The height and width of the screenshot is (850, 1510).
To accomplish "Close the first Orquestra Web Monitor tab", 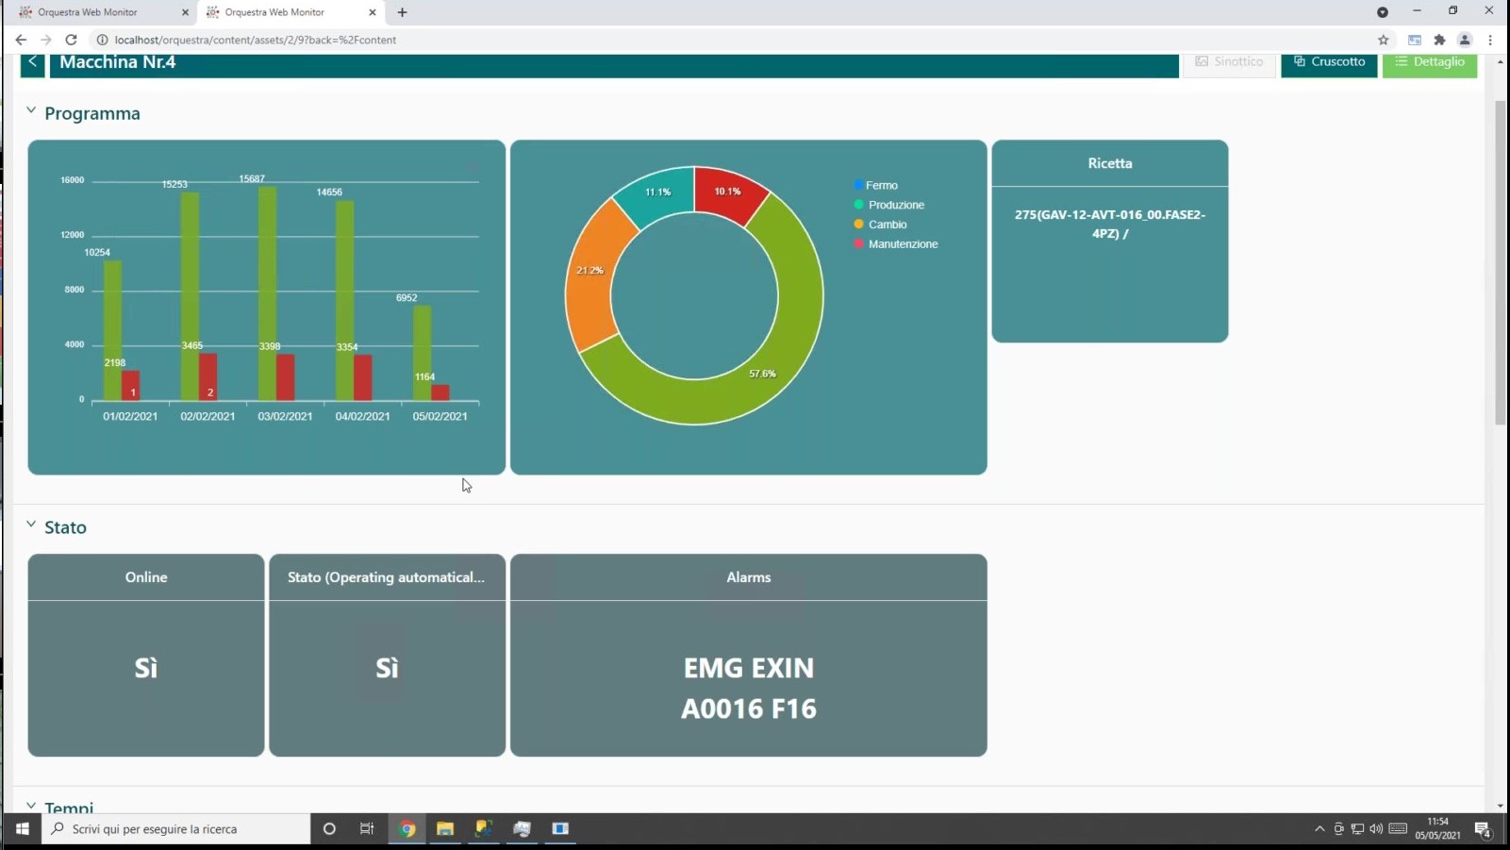I will pyautogui.click(x=185, y=12).
